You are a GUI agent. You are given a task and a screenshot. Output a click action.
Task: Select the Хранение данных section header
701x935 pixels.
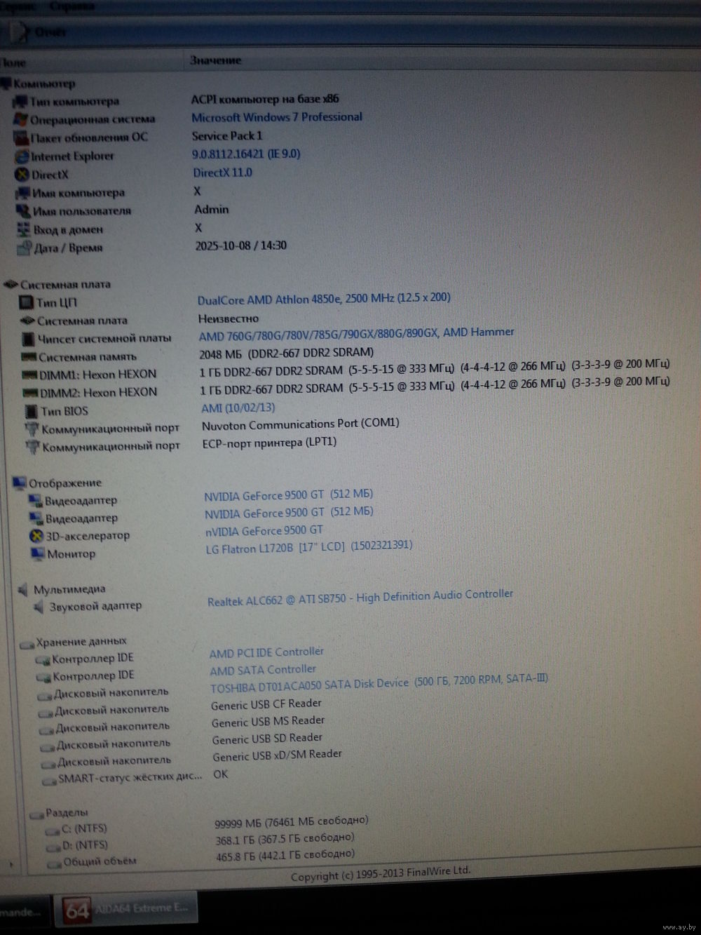(x=81, y=641)
